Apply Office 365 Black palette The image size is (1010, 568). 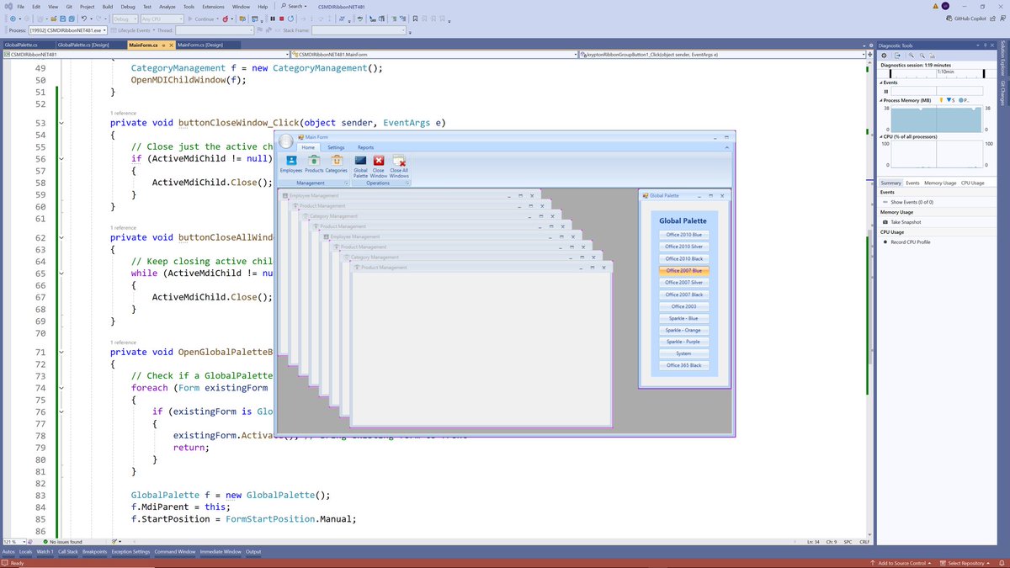click(x=683, y=365)
